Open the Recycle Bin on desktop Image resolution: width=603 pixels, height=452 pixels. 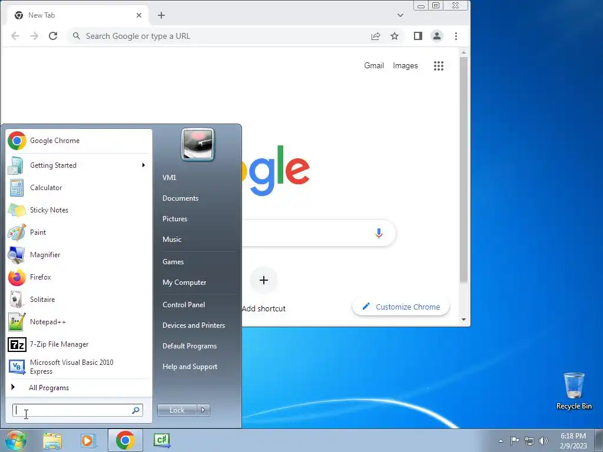(x=574, y=391)
